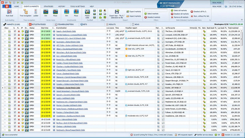This screenshot has width=245, height=138.
Task: Open the Ladder view
Action: tap(36, 13)
